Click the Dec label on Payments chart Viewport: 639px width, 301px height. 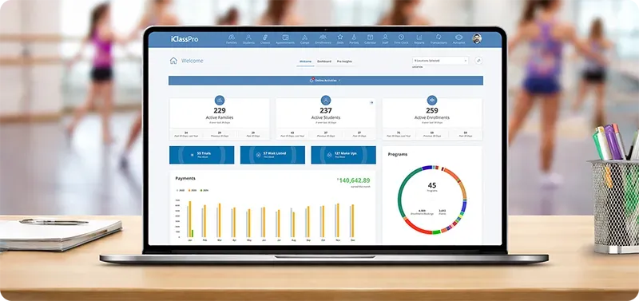pos(352,240)
